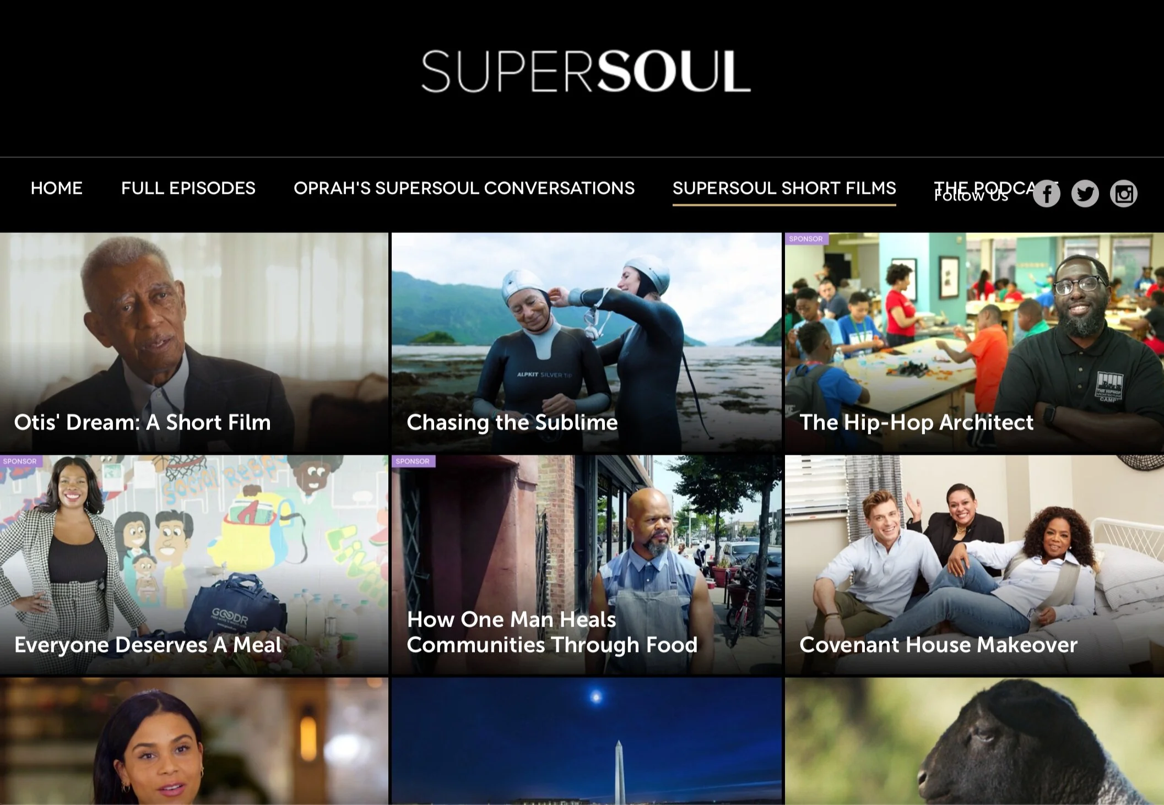Open the Otis' Dream: A Short Film title
Image resolution: width=1164 pixels, height=805 pixels.
[x=142, y=422]
